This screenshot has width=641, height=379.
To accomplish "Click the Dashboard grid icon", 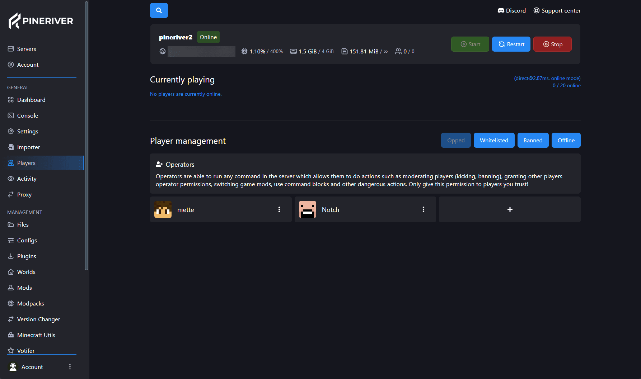I will click(11, 100).
